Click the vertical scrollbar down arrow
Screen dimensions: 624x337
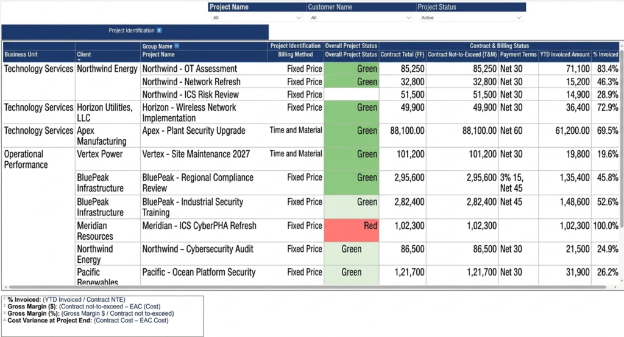[x=621, y=280]
